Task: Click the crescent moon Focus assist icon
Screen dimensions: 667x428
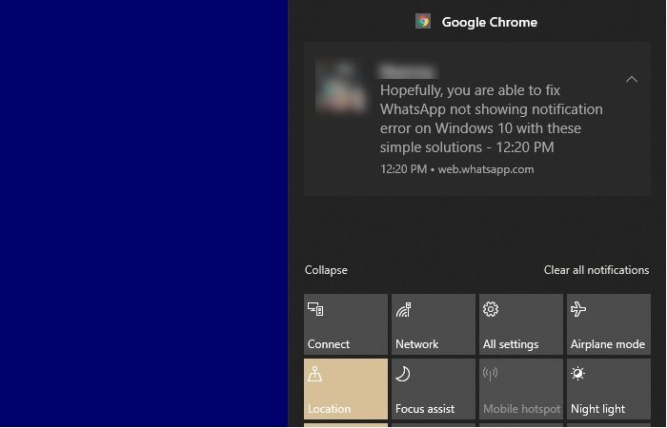Action: 403,374
